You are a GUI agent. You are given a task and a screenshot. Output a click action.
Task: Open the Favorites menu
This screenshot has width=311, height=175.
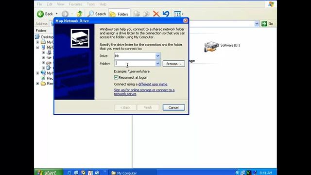click(x=75, y=4)
